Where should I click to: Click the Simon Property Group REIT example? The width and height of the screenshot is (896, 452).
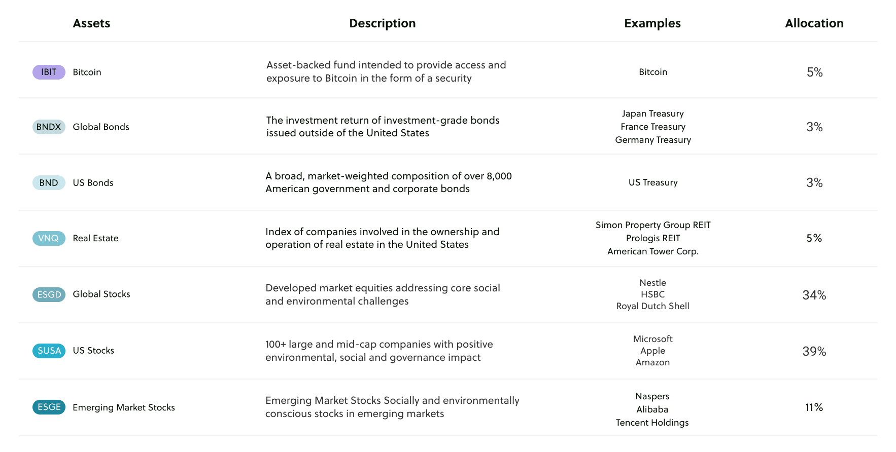[652, 225]
